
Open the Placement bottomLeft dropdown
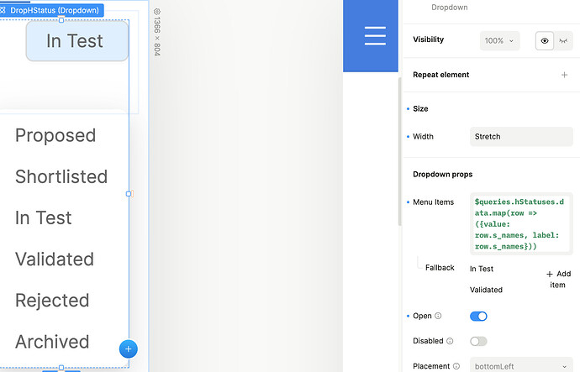pyautogui.click(x=521, y=366)
